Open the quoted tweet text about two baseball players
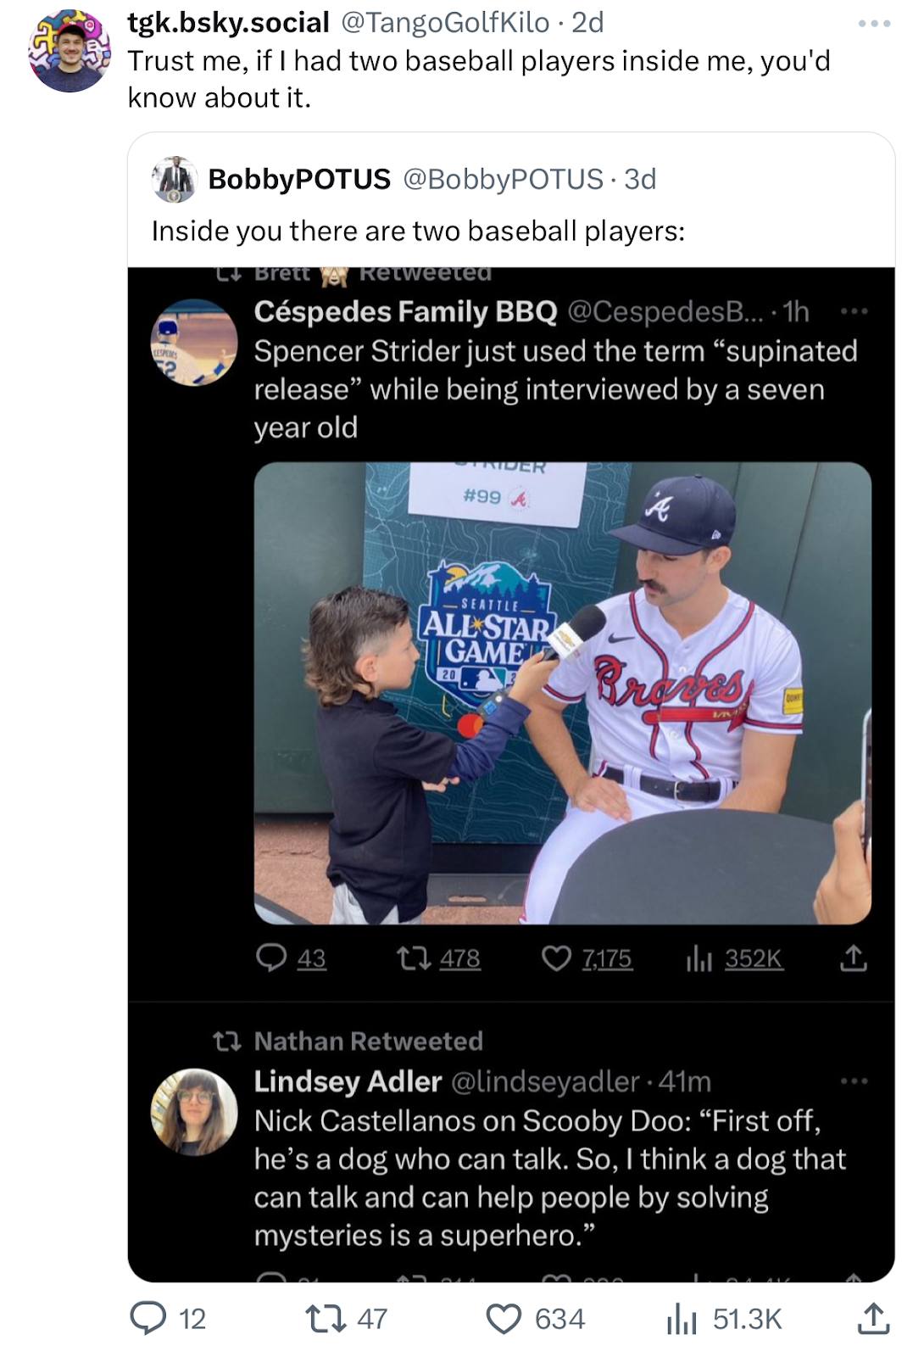 pos(418,231)
